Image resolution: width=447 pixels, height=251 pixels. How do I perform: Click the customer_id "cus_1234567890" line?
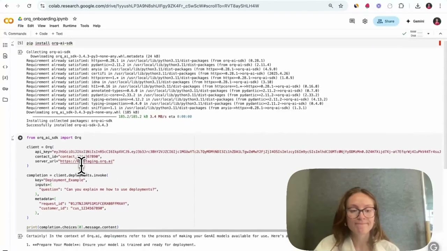click(72, 208)
